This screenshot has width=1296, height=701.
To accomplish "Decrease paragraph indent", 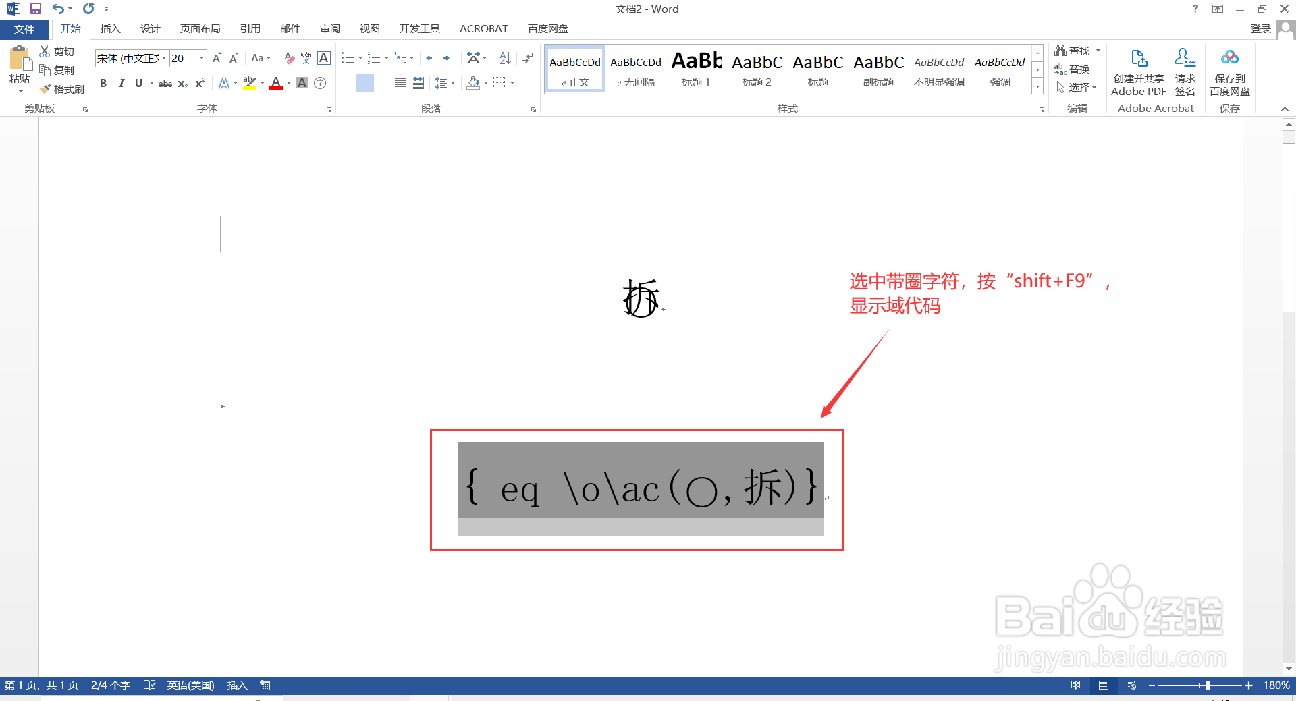I will (432, 58).
